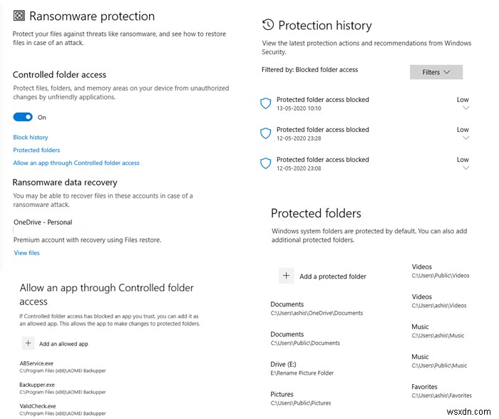Screen dimensions: 499x419
Task: Click shield icon for 12-05-2020 23:28 entry
Action: pos(265,133)
